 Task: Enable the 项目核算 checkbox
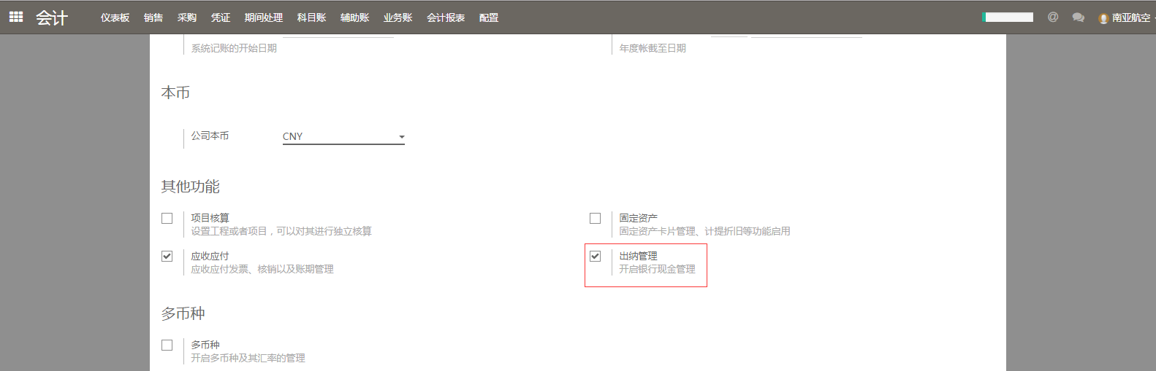[167, 219]
